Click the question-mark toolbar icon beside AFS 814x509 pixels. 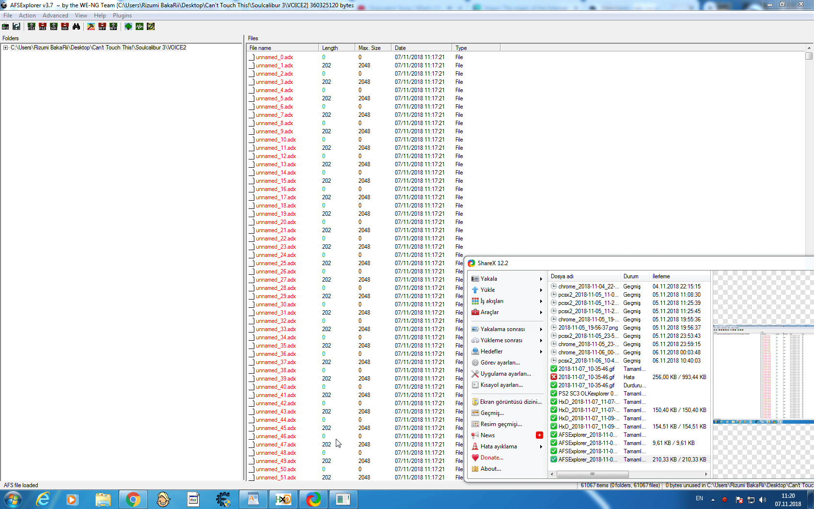pos(16,27)
